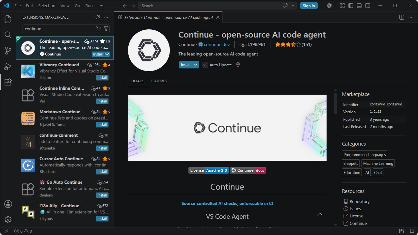Open the overflow menu ellipsis in menu bar
The width and height of the screenshot is (418, 235).
102,6
